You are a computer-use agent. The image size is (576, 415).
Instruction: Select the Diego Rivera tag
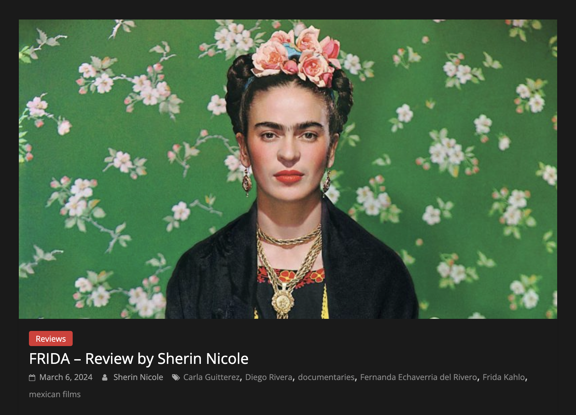click(x=269, y=377)
